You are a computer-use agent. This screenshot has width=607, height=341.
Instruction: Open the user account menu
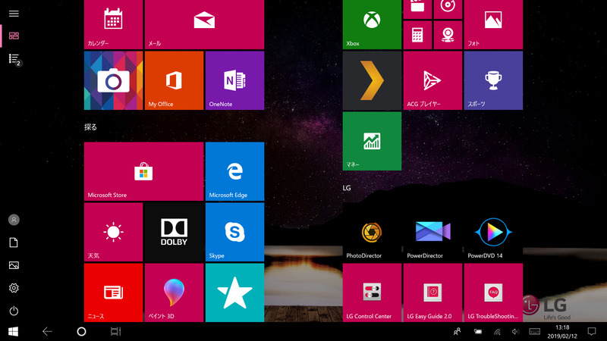pos(14,220)
